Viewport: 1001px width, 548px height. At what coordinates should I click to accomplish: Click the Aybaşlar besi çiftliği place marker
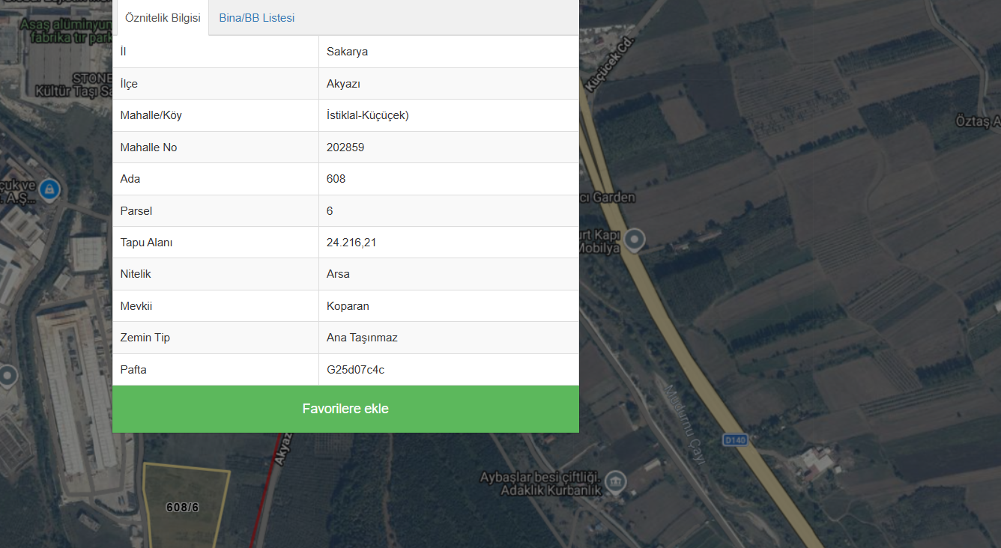tap(615, 481)
